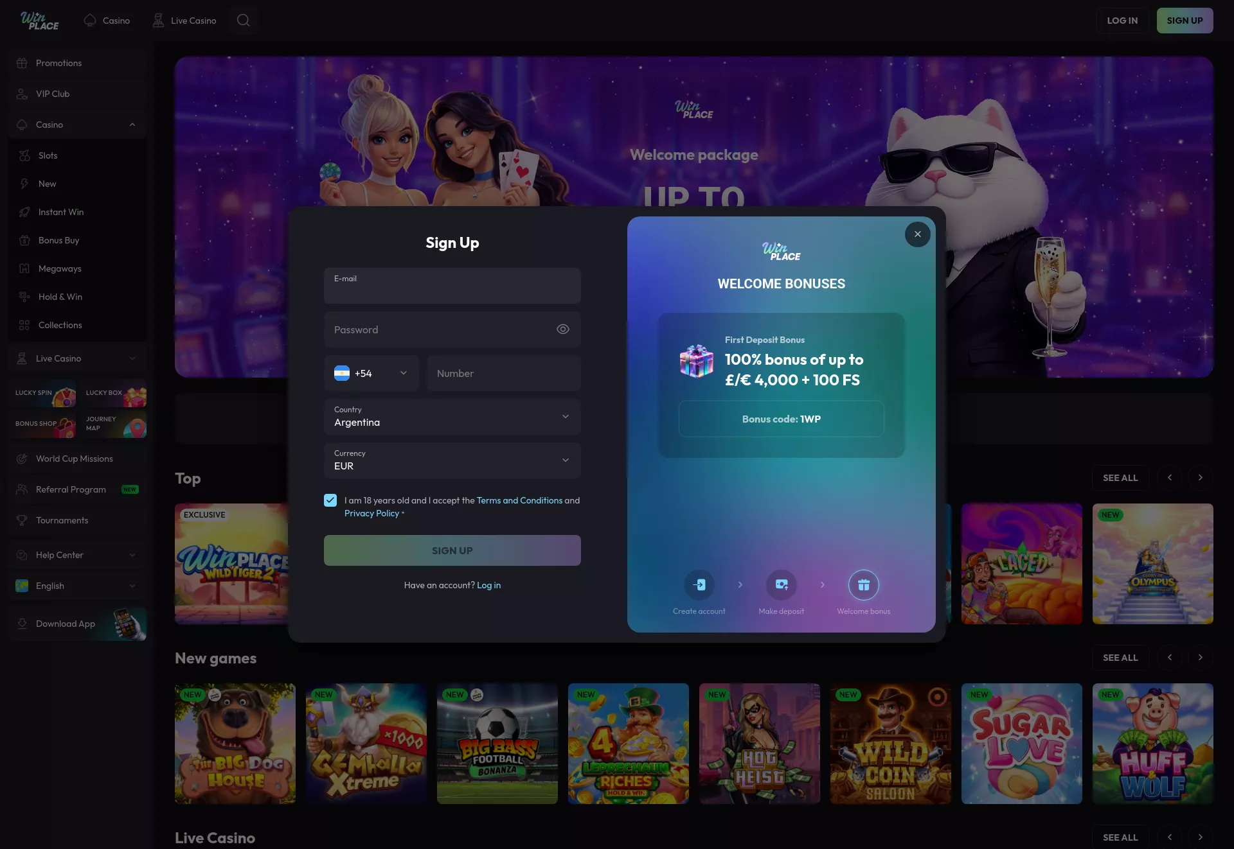
Task: Focus the phone Number input field
Action: tap(504, 373)
